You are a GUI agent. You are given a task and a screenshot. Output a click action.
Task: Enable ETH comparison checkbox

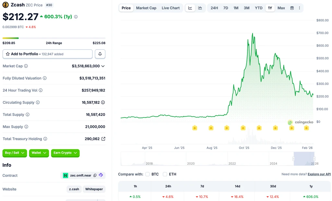click(x=165, y=174)
